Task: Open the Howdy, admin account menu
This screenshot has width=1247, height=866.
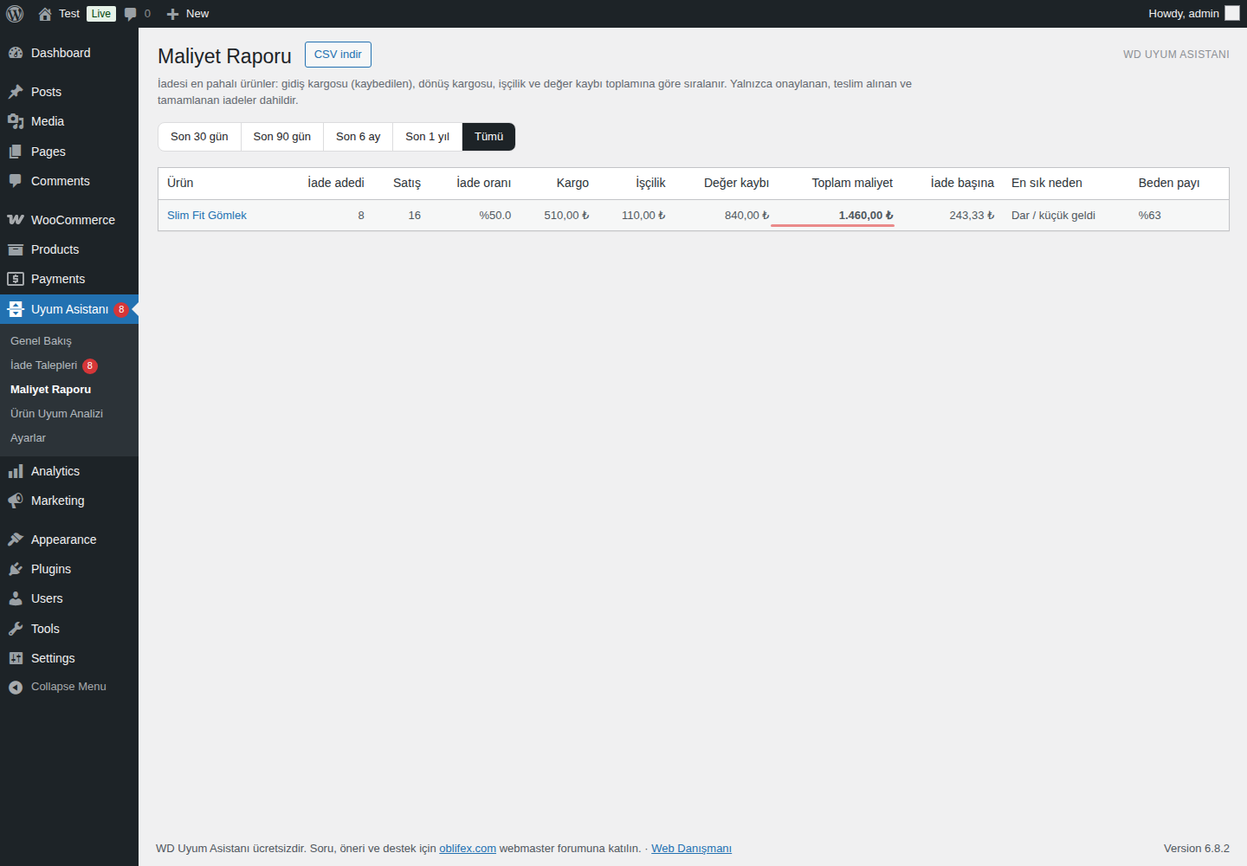Action: (x=1193, y=14)
